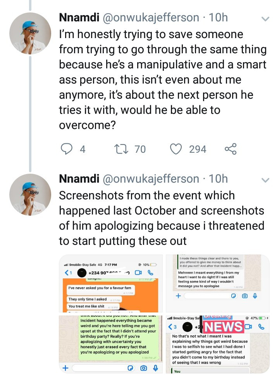Image resolution: width=279 pixels, height=375 pixels.
Task: Retweet the first tweet with 70 retweets
Action: click(x=121, y=149)
